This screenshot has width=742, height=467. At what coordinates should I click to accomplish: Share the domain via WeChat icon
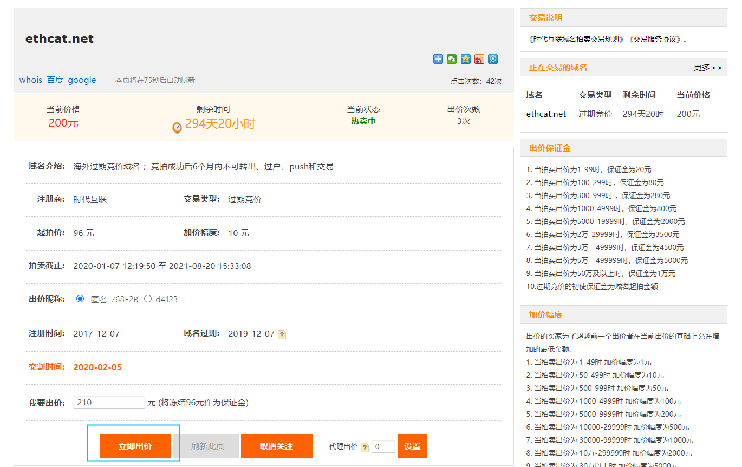click(452, 59)
